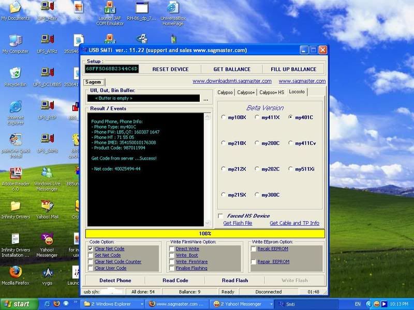Select the palmOne Quick Install icon
Image resolution: width=414 pixels, height=310 pixels.
[16, 146]
